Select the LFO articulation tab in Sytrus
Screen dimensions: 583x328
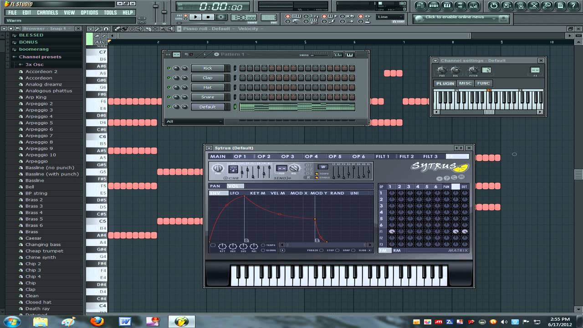click(x=235, y=193)
